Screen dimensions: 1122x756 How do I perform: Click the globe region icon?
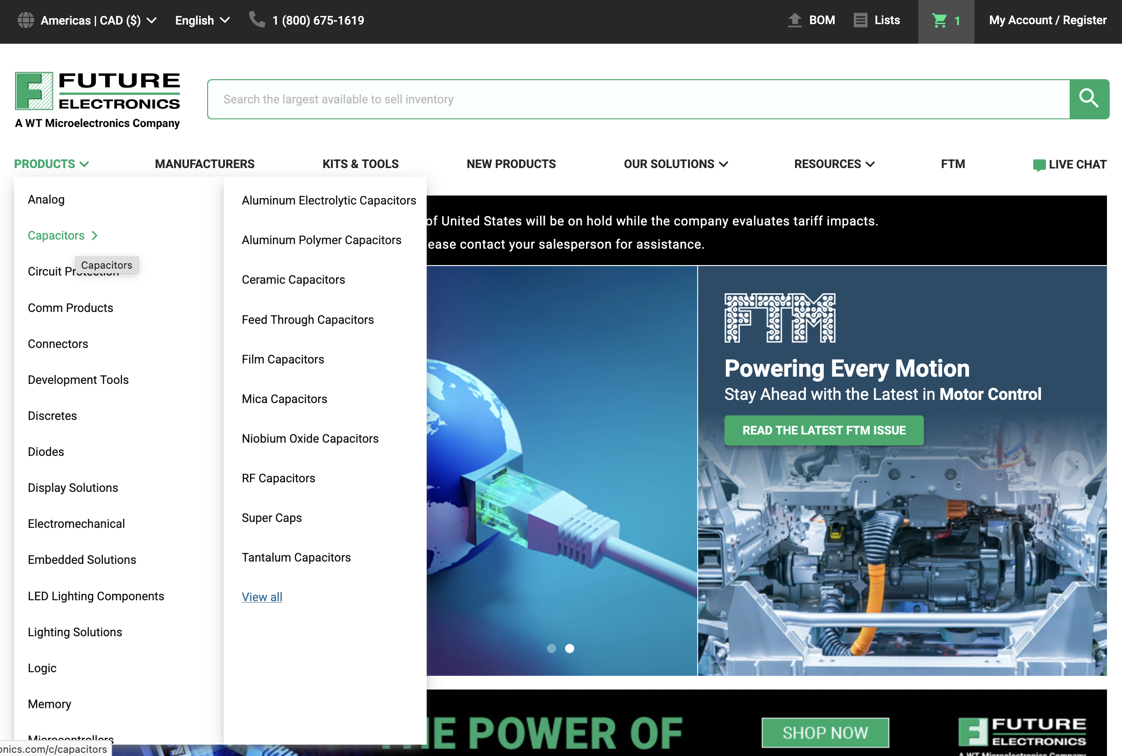[25, 20]
